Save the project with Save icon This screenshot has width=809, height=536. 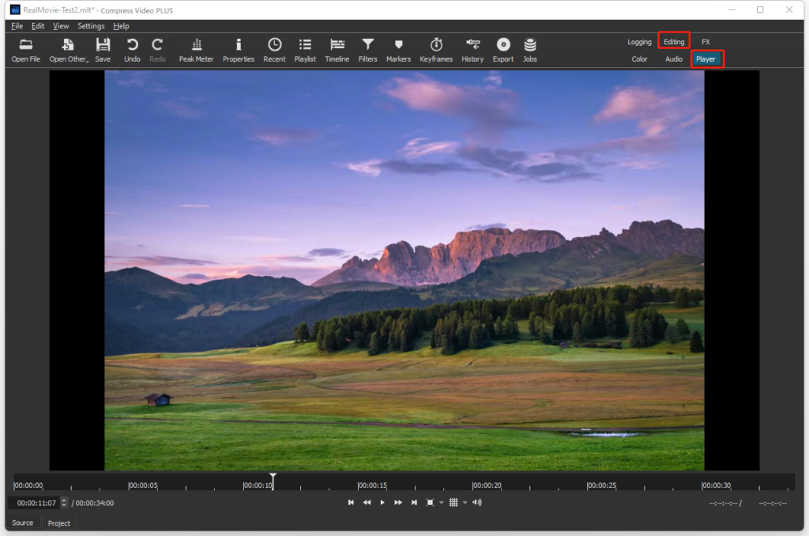103,50
